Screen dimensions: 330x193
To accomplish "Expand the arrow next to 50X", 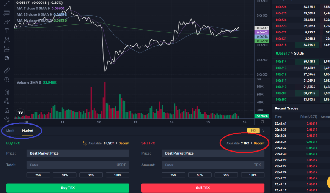I will [264, 131].
